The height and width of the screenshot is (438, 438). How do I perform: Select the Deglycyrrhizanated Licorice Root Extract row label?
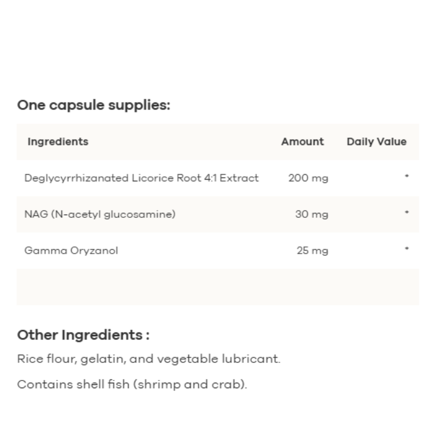(x=141, y=178)
